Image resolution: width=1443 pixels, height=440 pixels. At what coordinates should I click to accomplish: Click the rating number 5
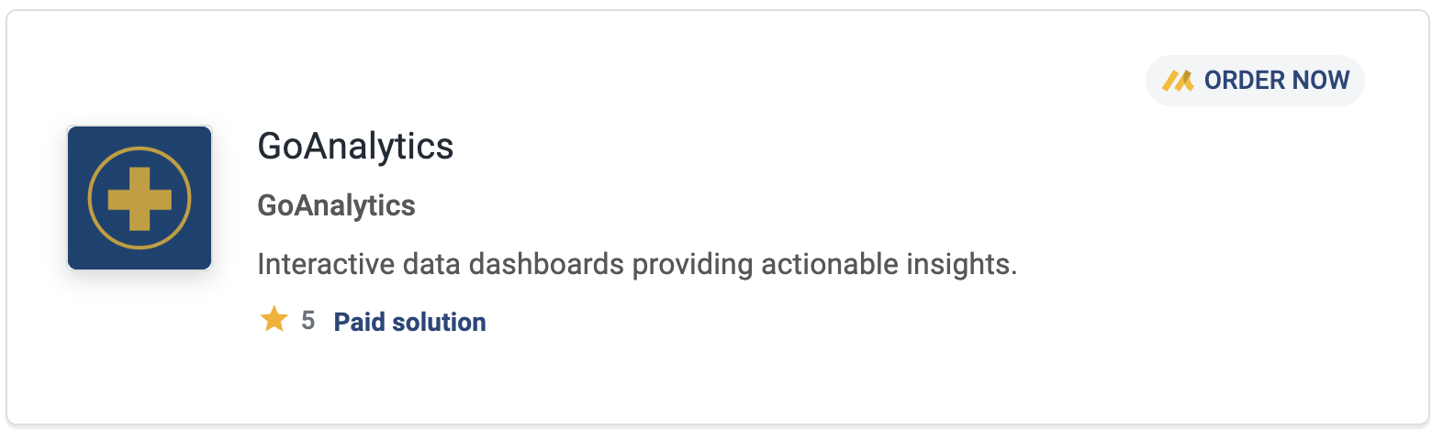pyautogui.click(x=308, y=321)
